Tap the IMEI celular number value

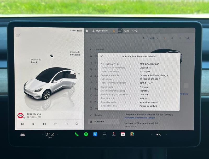pos(150,79)
